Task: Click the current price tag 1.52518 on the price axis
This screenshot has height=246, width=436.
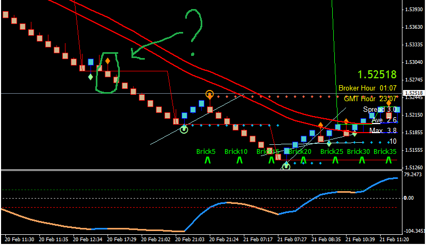Action: pyautogui.click(x=414, y=93)
